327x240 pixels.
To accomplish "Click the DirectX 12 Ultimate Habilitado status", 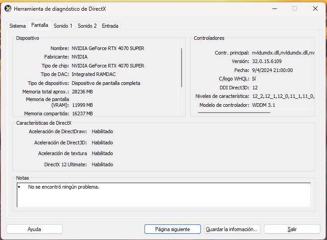I will 102,164.
